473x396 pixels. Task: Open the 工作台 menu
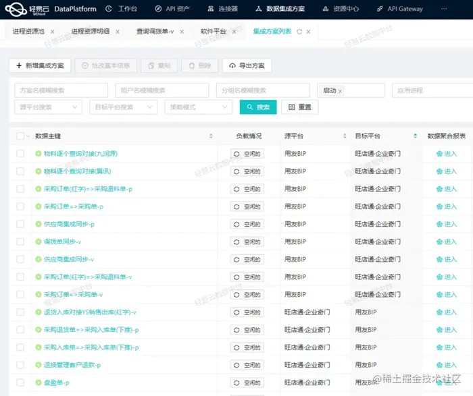[x=121, y=9]
